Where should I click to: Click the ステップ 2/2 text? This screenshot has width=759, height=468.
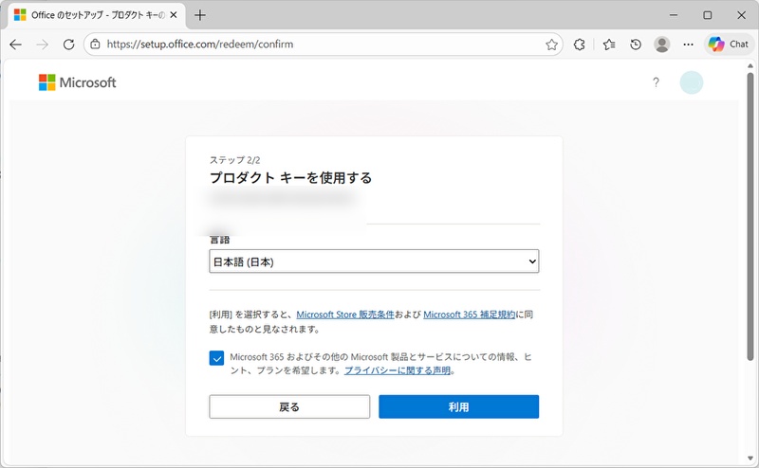[x=234, y=160]
